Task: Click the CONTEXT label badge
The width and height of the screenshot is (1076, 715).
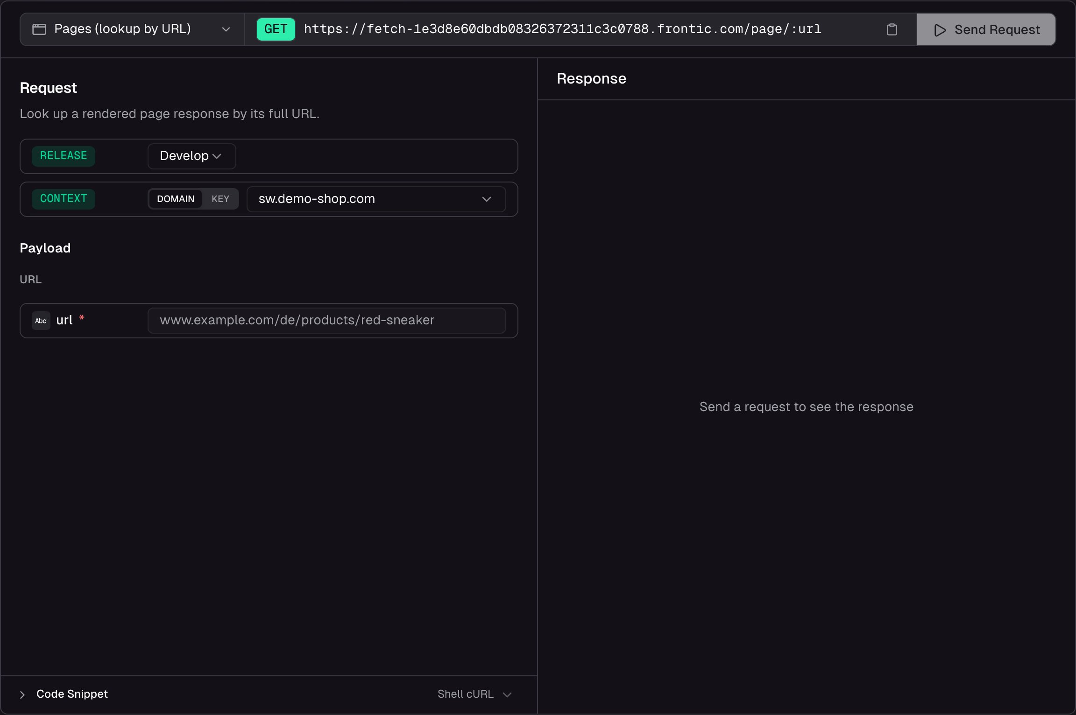Action: (x=64, y=199)
